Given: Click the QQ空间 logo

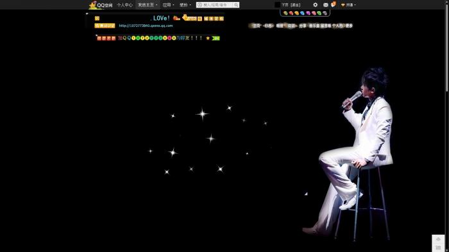Looking at the screenshot, I should (101, 5).
